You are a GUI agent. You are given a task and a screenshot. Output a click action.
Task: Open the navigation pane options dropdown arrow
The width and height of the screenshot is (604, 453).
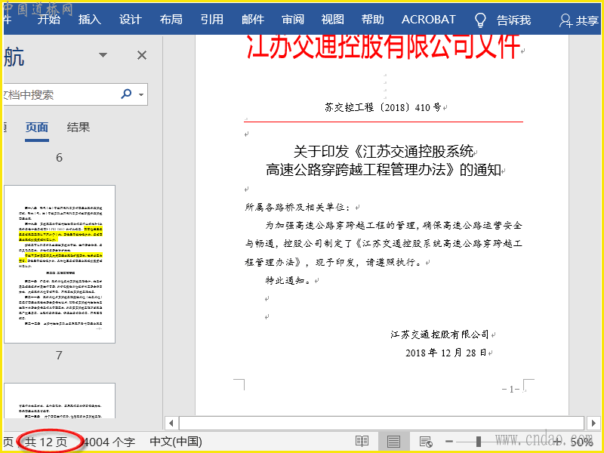pyautogui.click(x=103, y=55)
